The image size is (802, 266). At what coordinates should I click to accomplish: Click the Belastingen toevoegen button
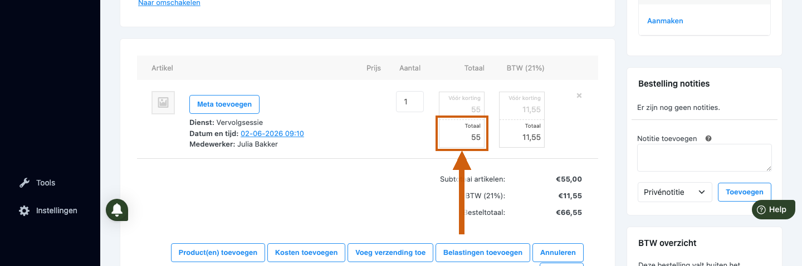[x=483, y=253]
